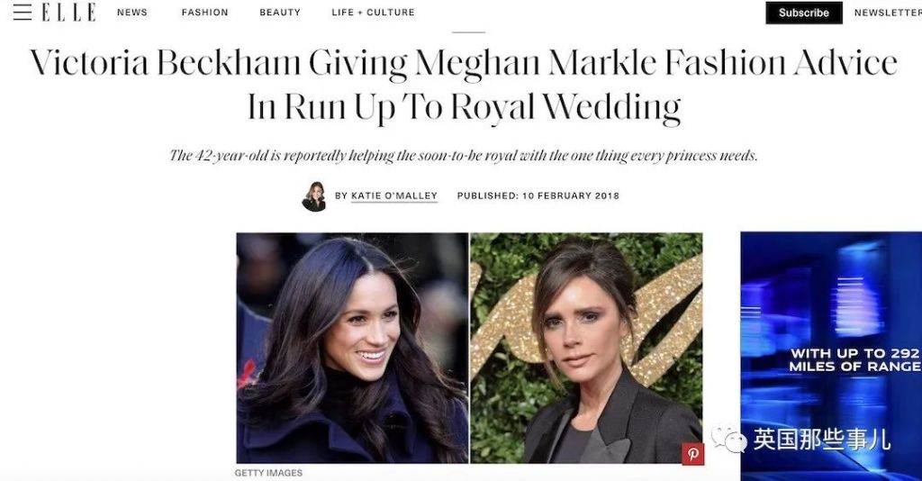
Task: Click the Getty Images photo credit
Action: (x=268, y=473)
